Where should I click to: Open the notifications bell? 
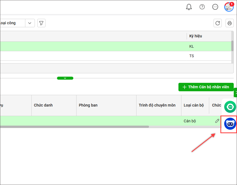click(189, 7)
